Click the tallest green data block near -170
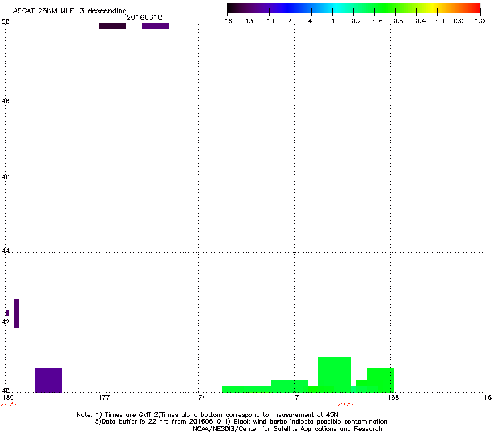The height and width of the screenshot is (433, 492). pos(335,374)
